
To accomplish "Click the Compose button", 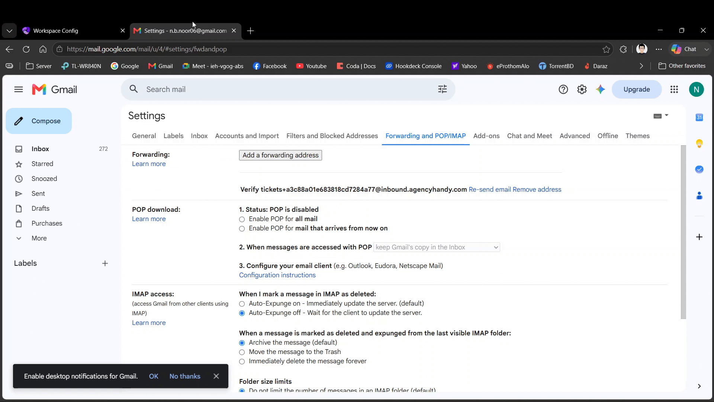I will coord(39,121).
